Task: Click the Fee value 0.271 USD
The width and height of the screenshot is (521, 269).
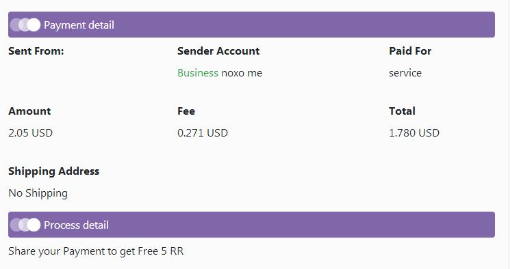Action: [203, 133]
